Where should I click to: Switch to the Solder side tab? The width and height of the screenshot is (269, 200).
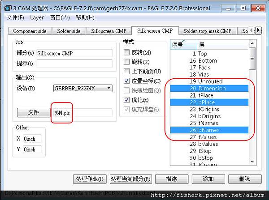click(x=69, y=31)
